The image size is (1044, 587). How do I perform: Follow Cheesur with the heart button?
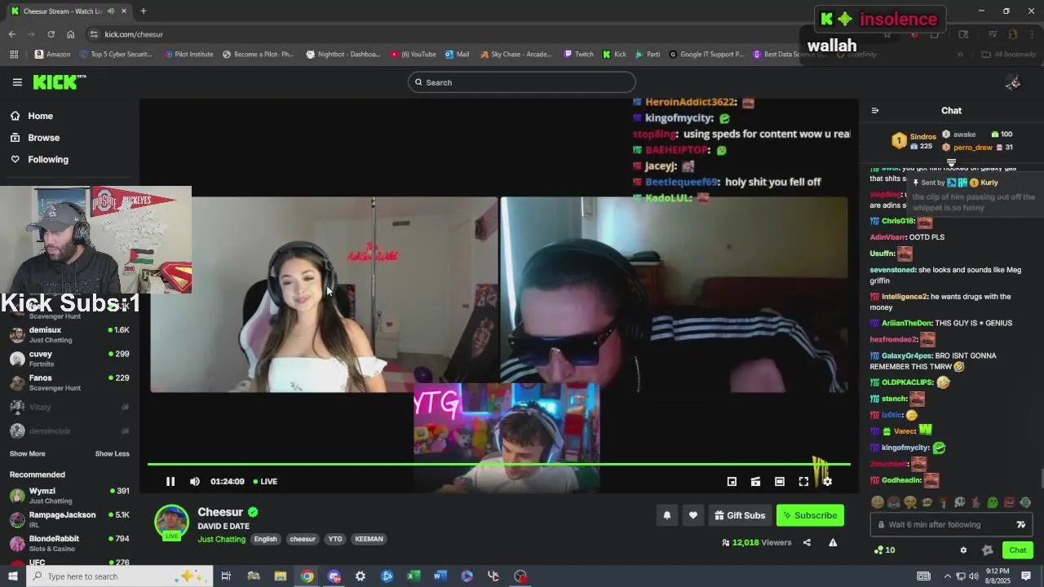(x=692, y=515)
